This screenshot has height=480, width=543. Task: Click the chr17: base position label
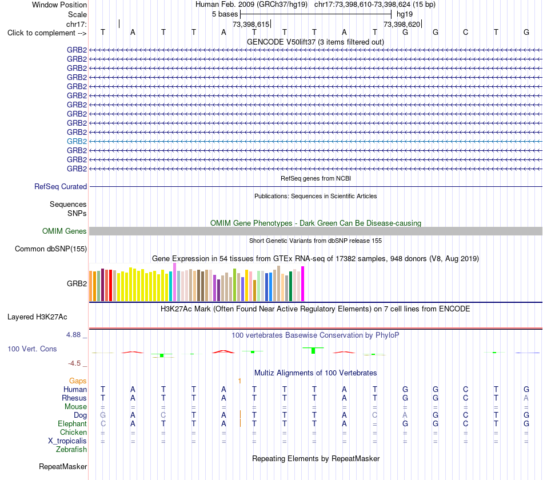coord(76,24)
